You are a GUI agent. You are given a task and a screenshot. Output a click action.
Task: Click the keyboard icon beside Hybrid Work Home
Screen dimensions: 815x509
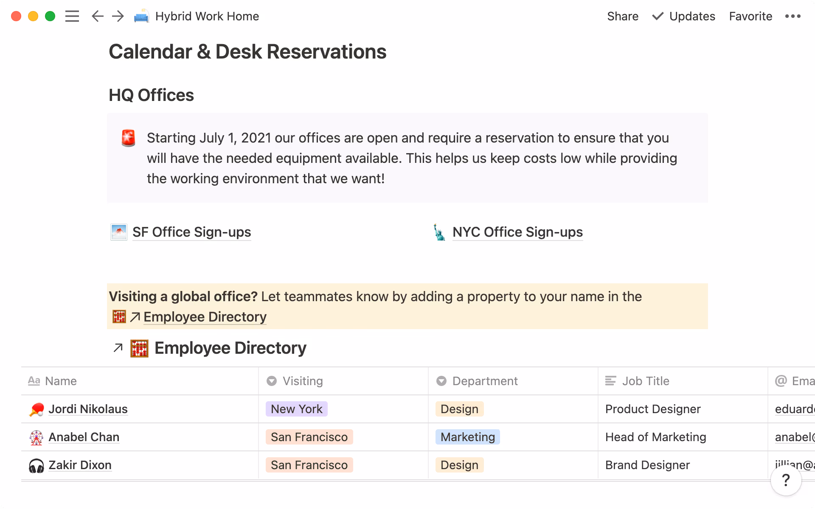pyautogui.click(x=141, y=16)
